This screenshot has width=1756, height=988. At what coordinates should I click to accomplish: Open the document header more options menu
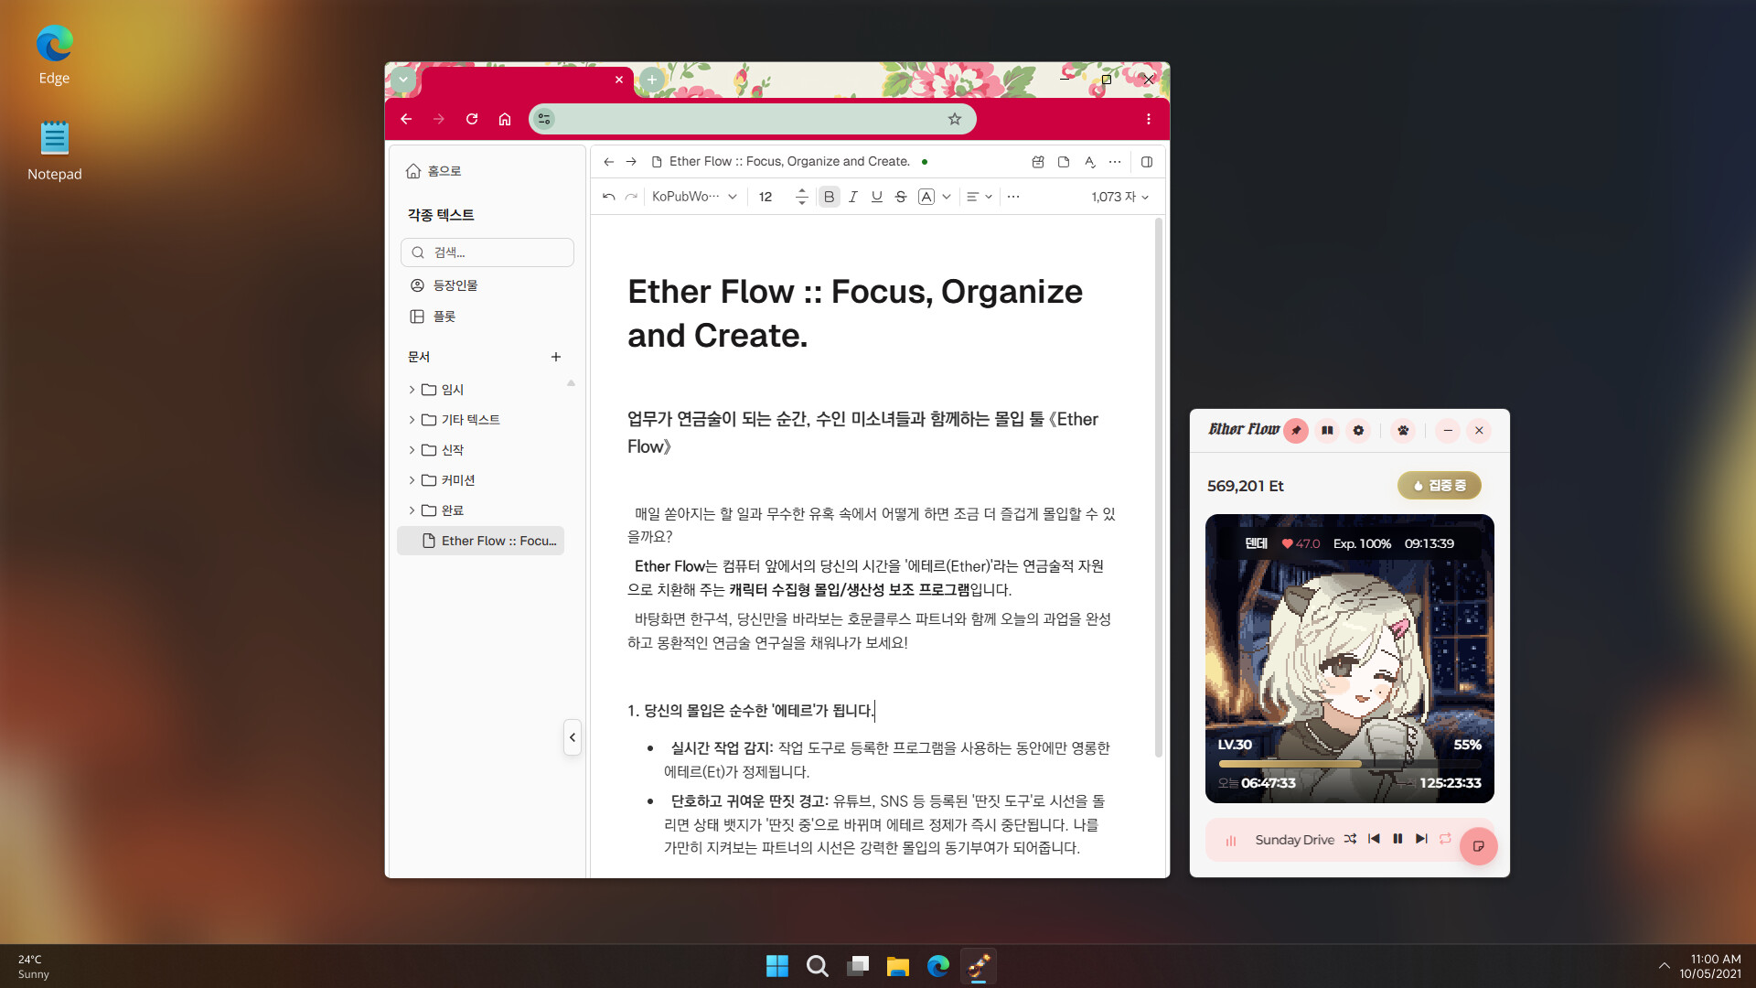click(x=1115, y=162)
